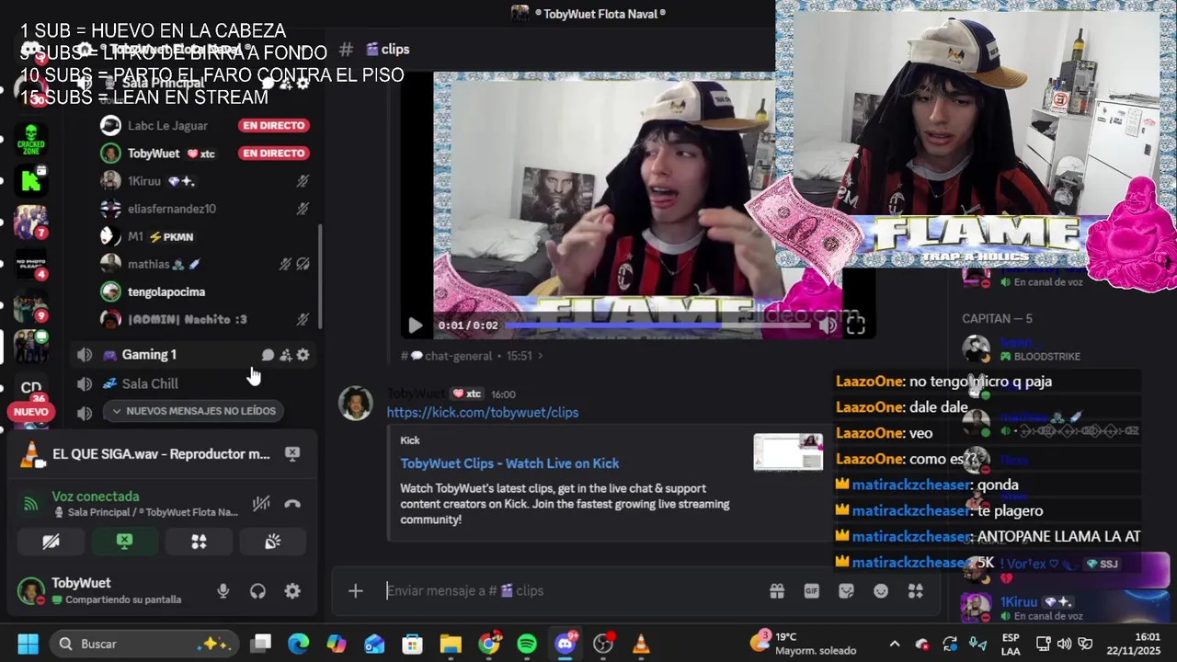
Task: Open TobyWuet Clips embed title link
Action: pos(509,463)
